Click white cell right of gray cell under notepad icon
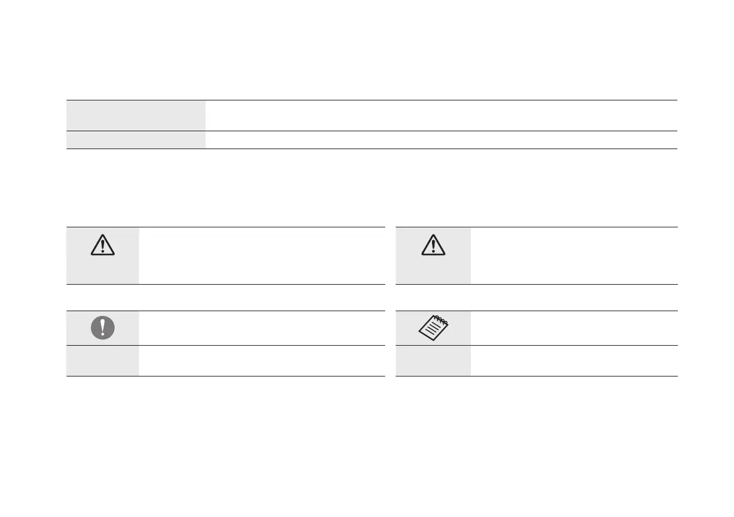734x517 pixels. coord(574,360)
